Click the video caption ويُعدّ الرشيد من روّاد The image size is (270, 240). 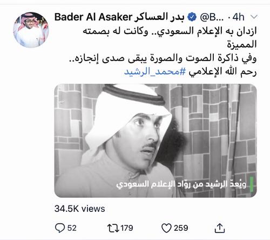(x=181, y=184)
